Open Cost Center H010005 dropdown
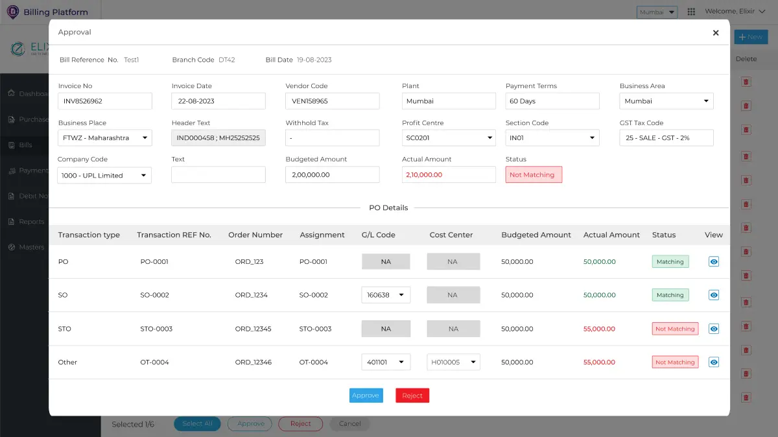This screenshot has width=778, height=437. 453,362
